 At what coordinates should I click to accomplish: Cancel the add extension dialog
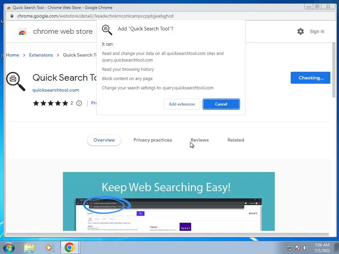tap(221, 104)
